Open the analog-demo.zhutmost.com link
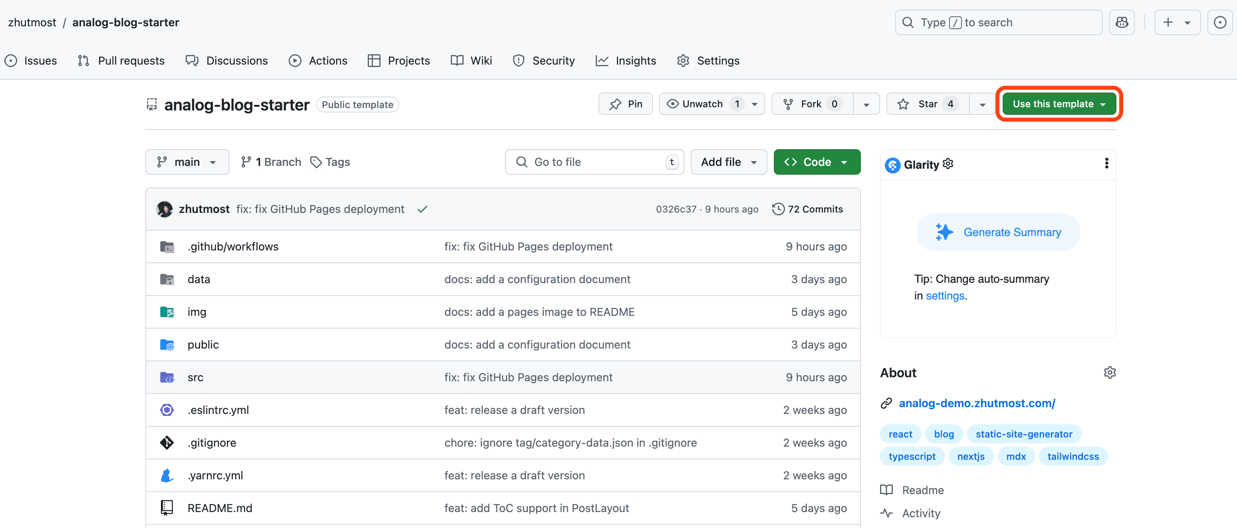Viewport: 1237px width, 528px height. [977, 403]
